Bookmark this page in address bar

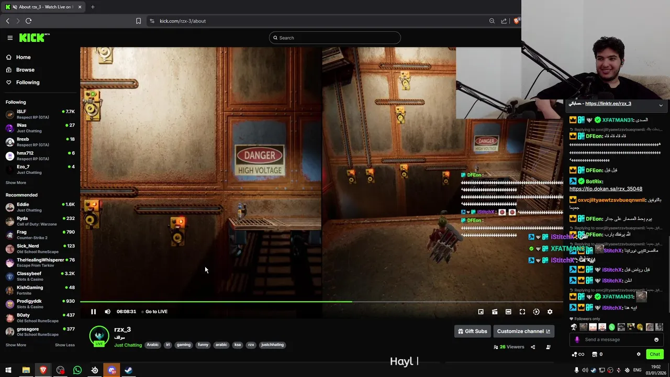click(x=138, y=21)
